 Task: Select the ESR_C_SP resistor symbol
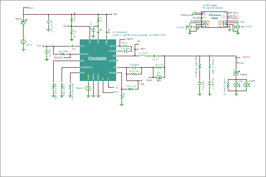click(210, 66)
